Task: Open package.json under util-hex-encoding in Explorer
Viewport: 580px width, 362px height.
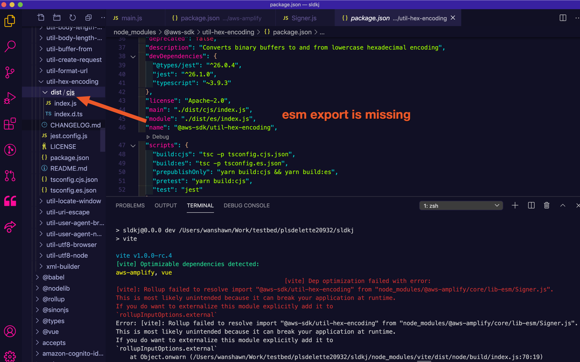Action: point(64,157)
